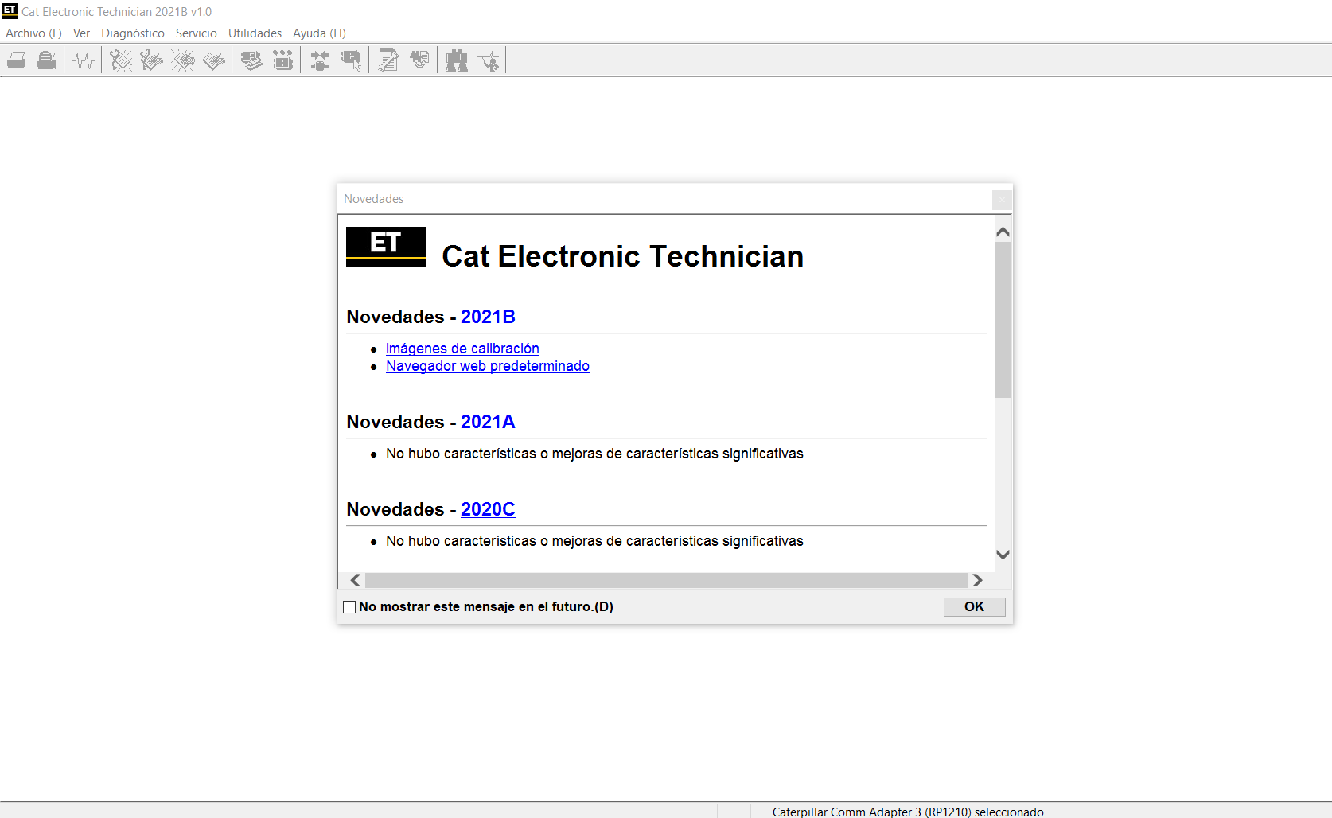
Task: Click the Caterpillar Comm Adapter 3 status text
Action: pyautogui.click(x=908, y=812)
